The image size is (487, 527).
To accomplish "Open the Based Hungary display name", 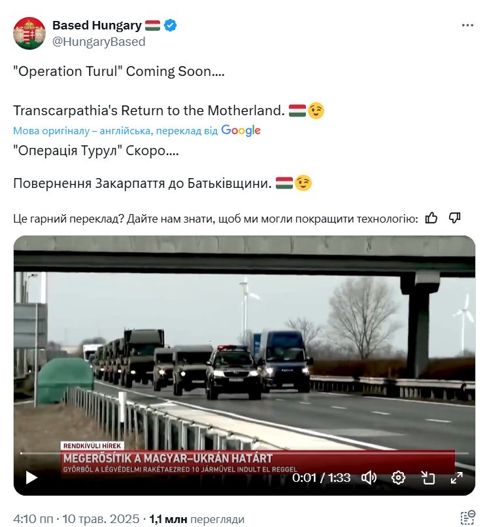I will pos(97,26).
